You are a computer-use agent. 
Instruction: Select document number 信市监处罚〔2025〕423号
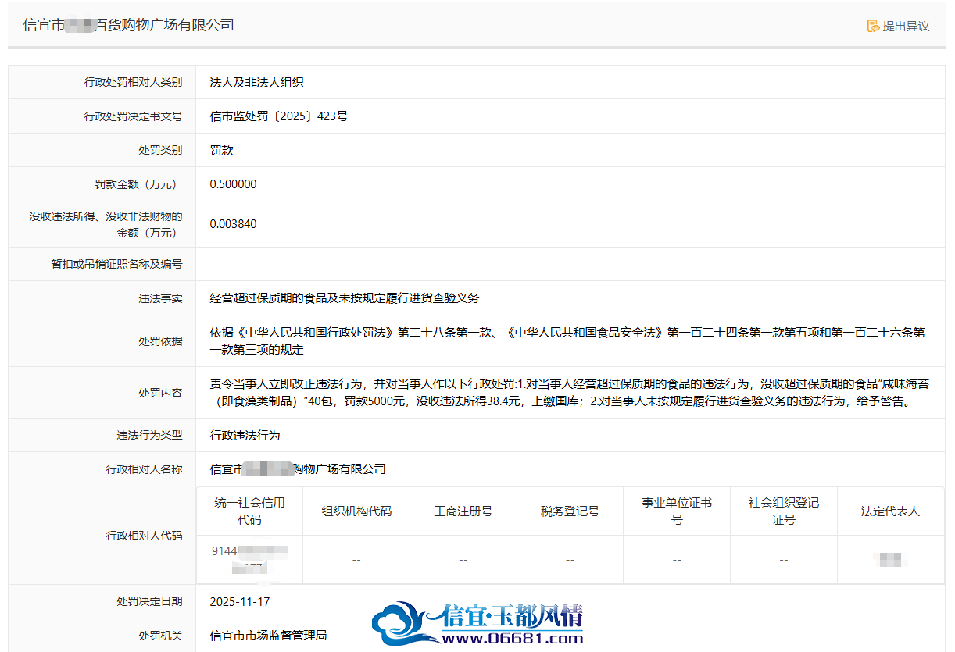[279, 116]
